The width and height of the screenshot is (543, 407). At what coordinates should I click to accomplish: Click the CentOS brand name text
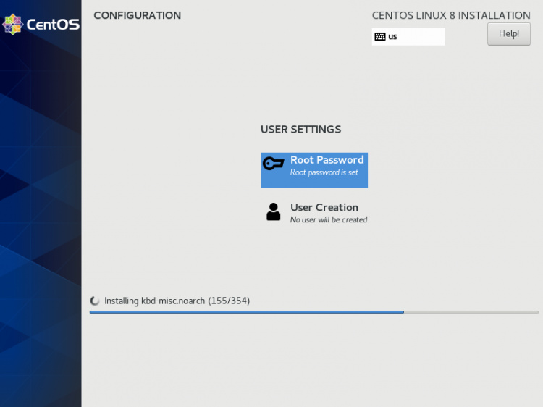click(53, 25)
